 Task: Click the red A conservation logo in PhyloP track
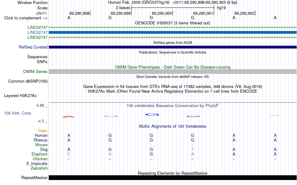68,117
